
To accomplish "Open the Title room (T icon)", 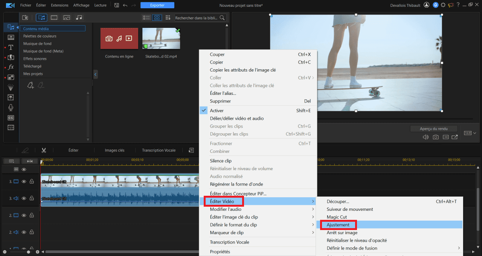I will pos(11,47).
